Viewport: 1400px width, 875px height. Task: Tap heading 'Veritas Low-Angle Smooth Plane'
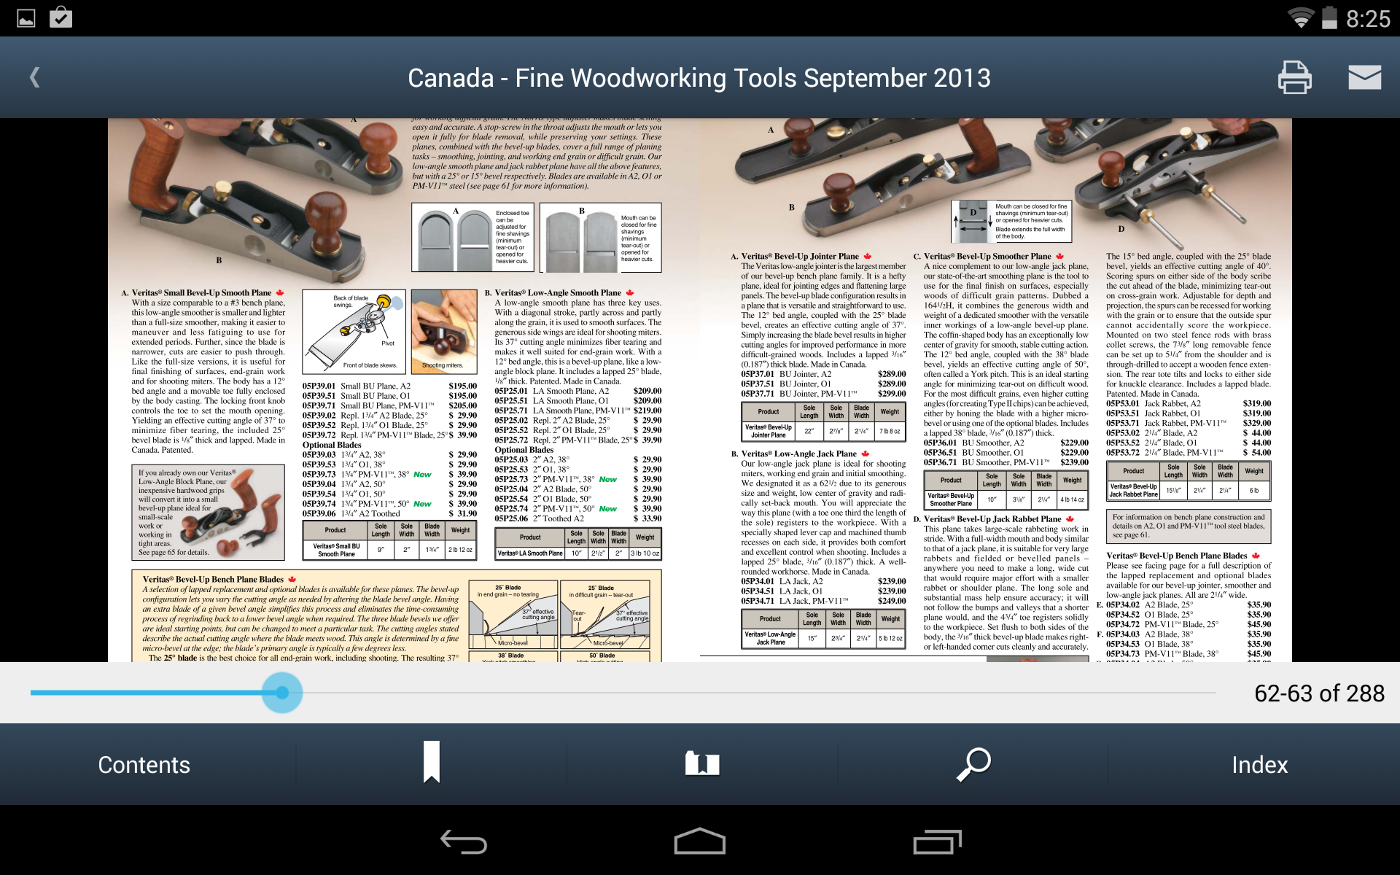[558, 292]
